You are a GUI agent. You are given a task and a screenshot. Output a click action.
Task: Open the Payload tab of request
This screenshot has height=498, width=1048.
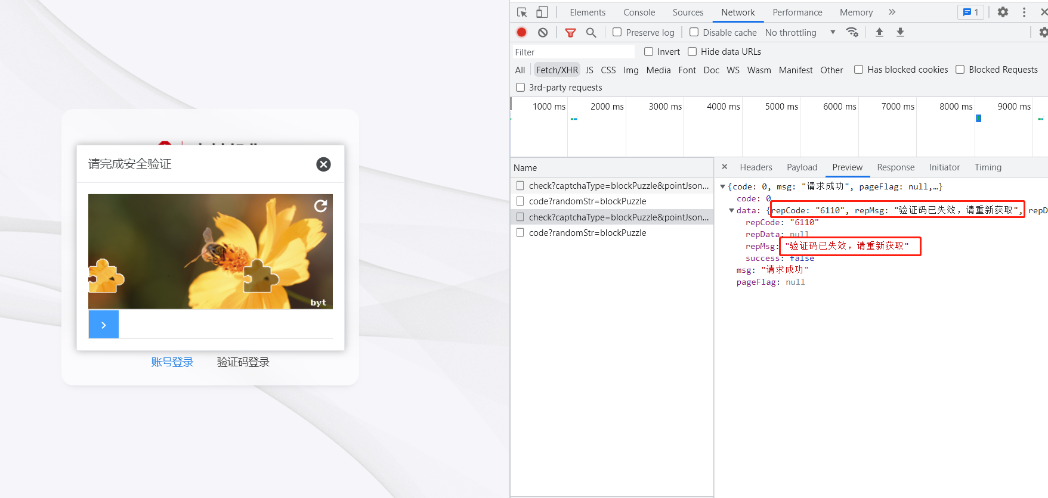pyautogui.click(x=802, y=167)
